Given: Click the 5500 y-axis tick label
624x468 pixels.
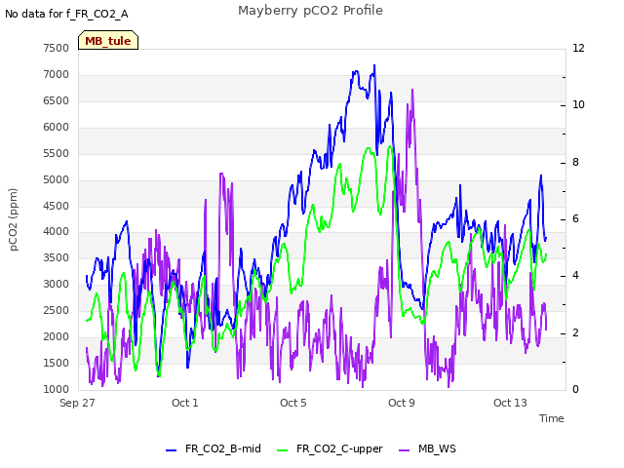Looking at the screenshot, I should coord(57,153).
